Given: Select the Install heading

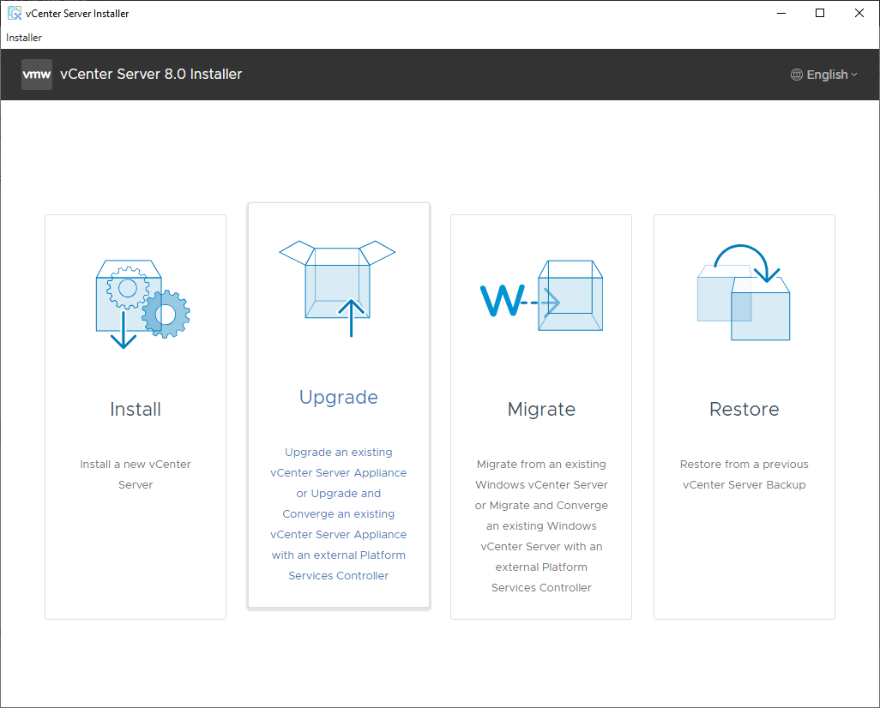Looking at the screenshot, I should pos(136,409).
